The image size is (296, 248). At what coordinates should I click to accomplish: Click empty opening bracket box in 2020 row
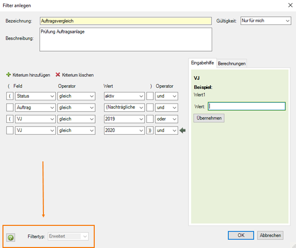pos(10,130)
